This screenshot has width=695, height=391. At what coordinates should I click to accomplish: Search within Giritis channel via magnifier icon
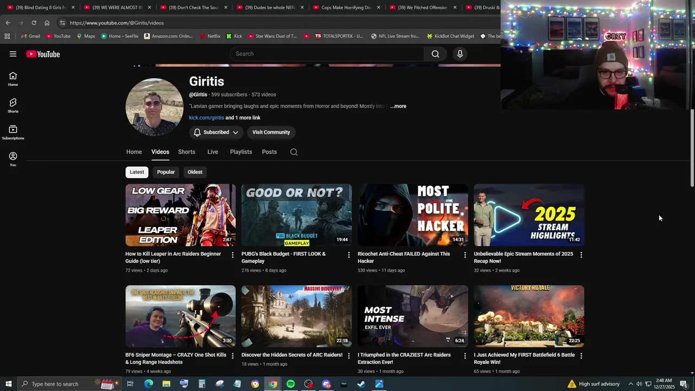click(x=294, y=152)
